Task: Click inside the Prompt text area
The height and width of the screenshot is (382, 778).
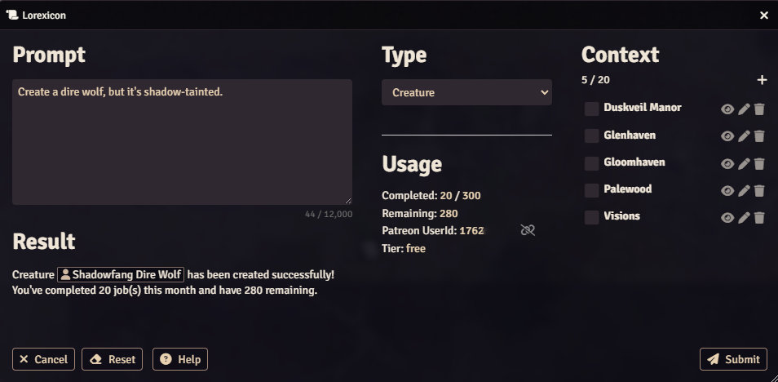Action: click(182, 142)
